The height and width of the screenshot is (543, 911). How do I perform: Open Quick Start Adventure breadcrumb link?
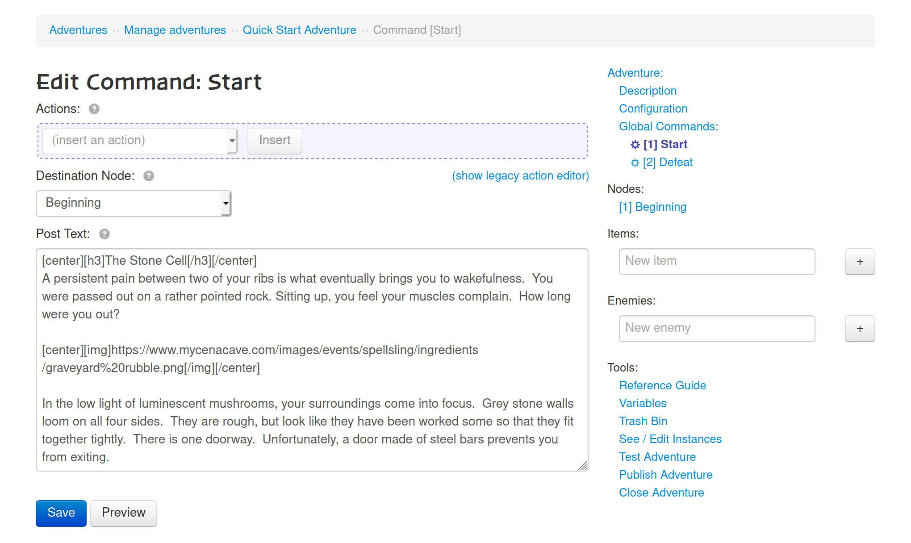tap(300, 30)
